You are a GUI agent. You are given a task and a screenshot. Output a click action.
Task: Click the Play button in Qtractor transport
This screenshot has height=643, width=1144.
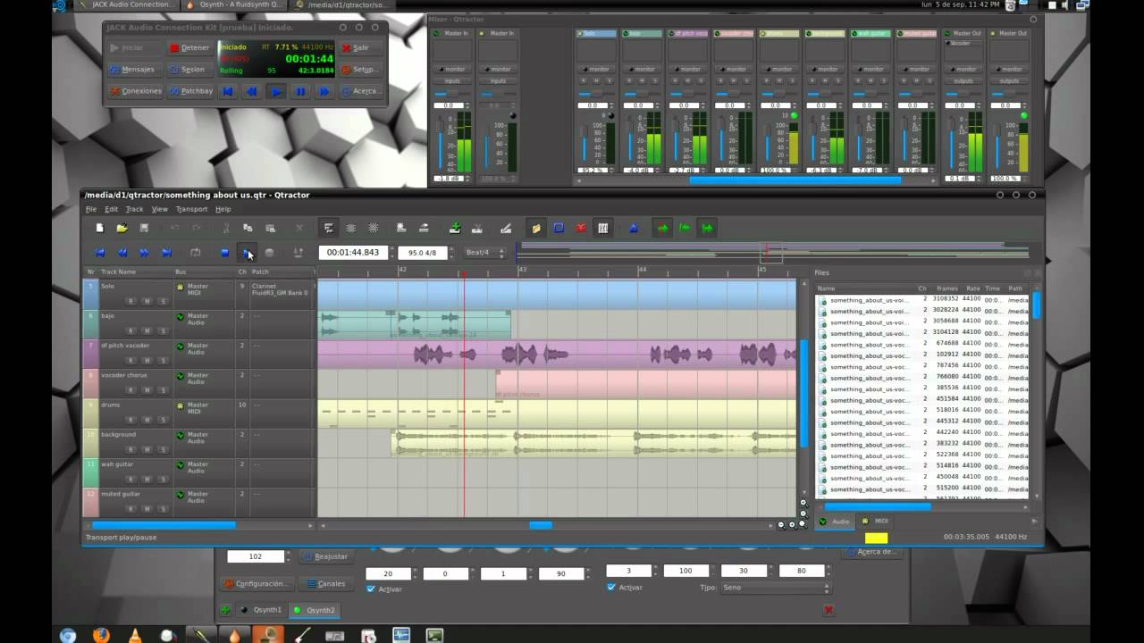[247, 253]
